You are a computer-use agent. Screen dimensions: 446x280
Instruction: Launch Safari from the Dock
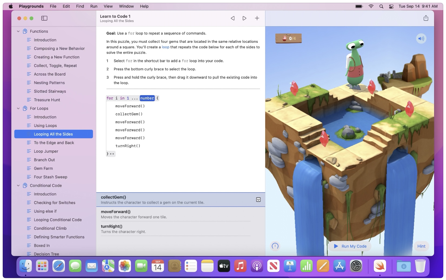click(59, 266)
